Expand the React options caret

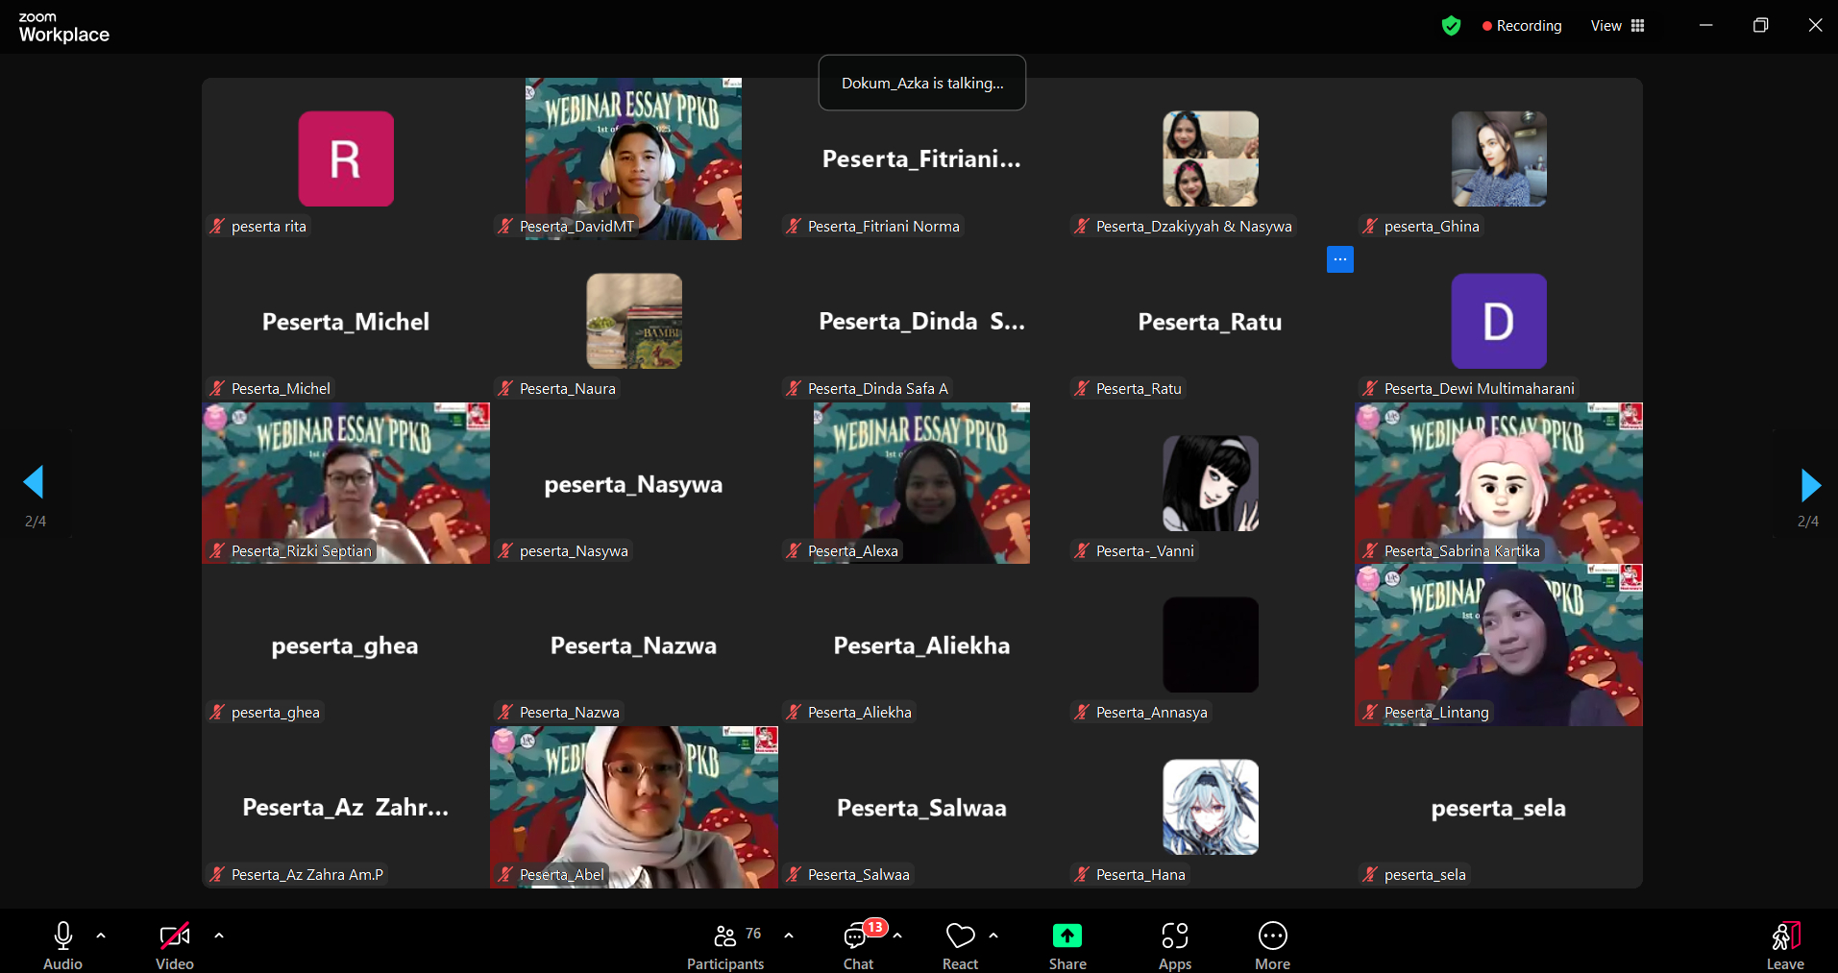pyautogui.click(x=993, y=935)
